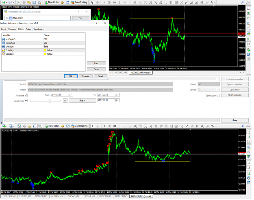
Task: Click ColorHigh Yellow swatch
Action: point(45,50)
